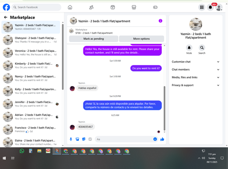Select the Jennifer conversation
The image size is (228, 169).
(x=31, y=104)
